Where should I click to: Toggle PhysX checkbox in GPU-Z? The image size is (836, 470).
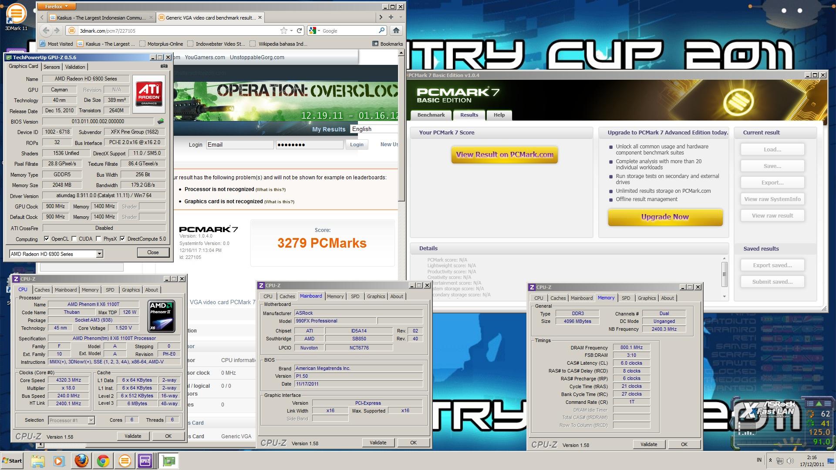(x=99, y=239)
